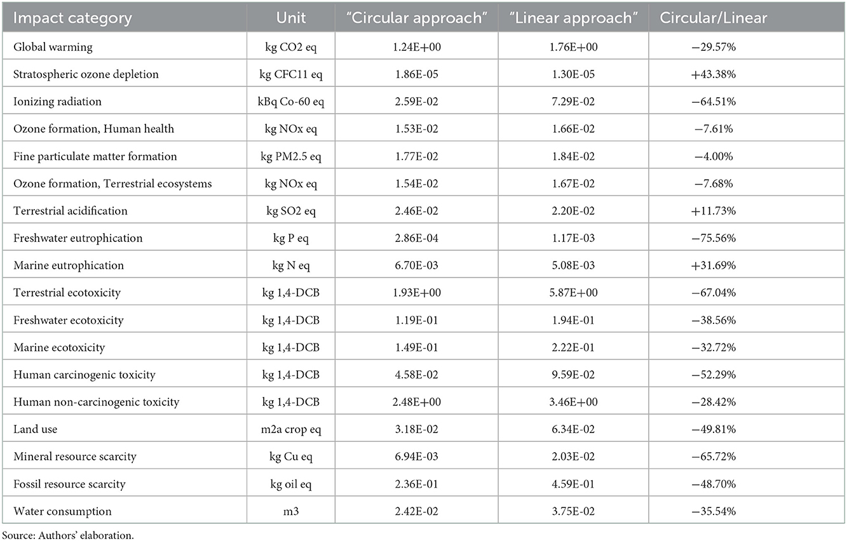
Task: Select the Global warming row label
Action: point(51,47)
